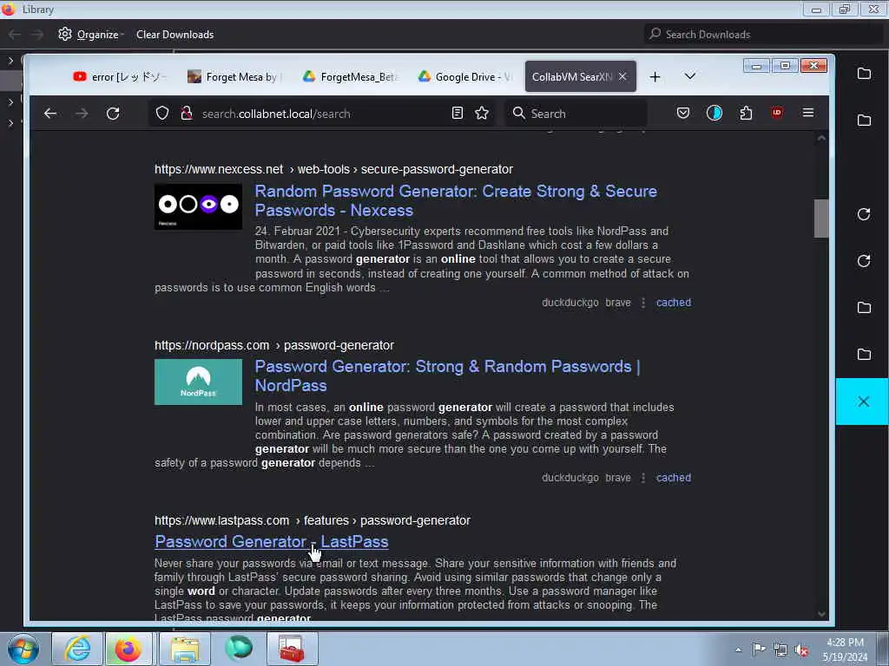Viewport: 889px width, 666px height.
Task: Show hidden system tray icons
Action: pos(738,650)
